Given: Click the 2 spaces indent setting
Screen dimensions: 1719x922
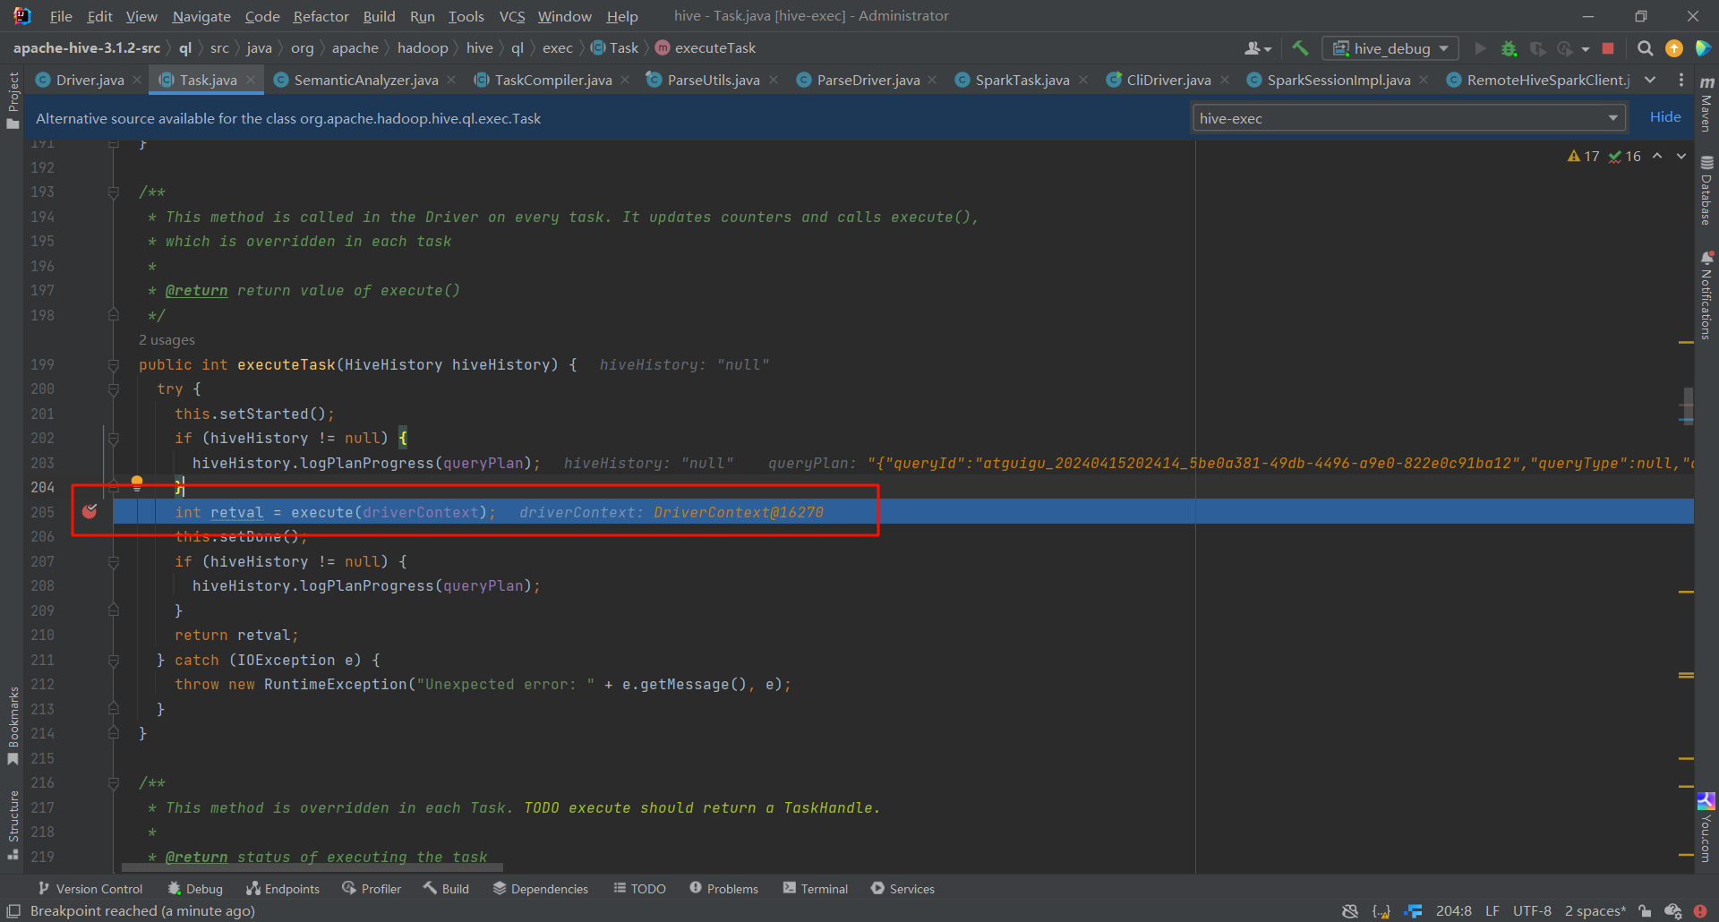Looking at the screenshot, I should tap(1595, 911).
